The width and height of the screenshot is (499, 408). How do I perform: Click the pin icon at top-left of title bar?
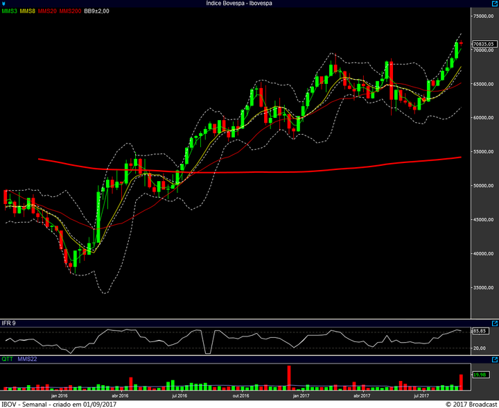coord(4,3)
